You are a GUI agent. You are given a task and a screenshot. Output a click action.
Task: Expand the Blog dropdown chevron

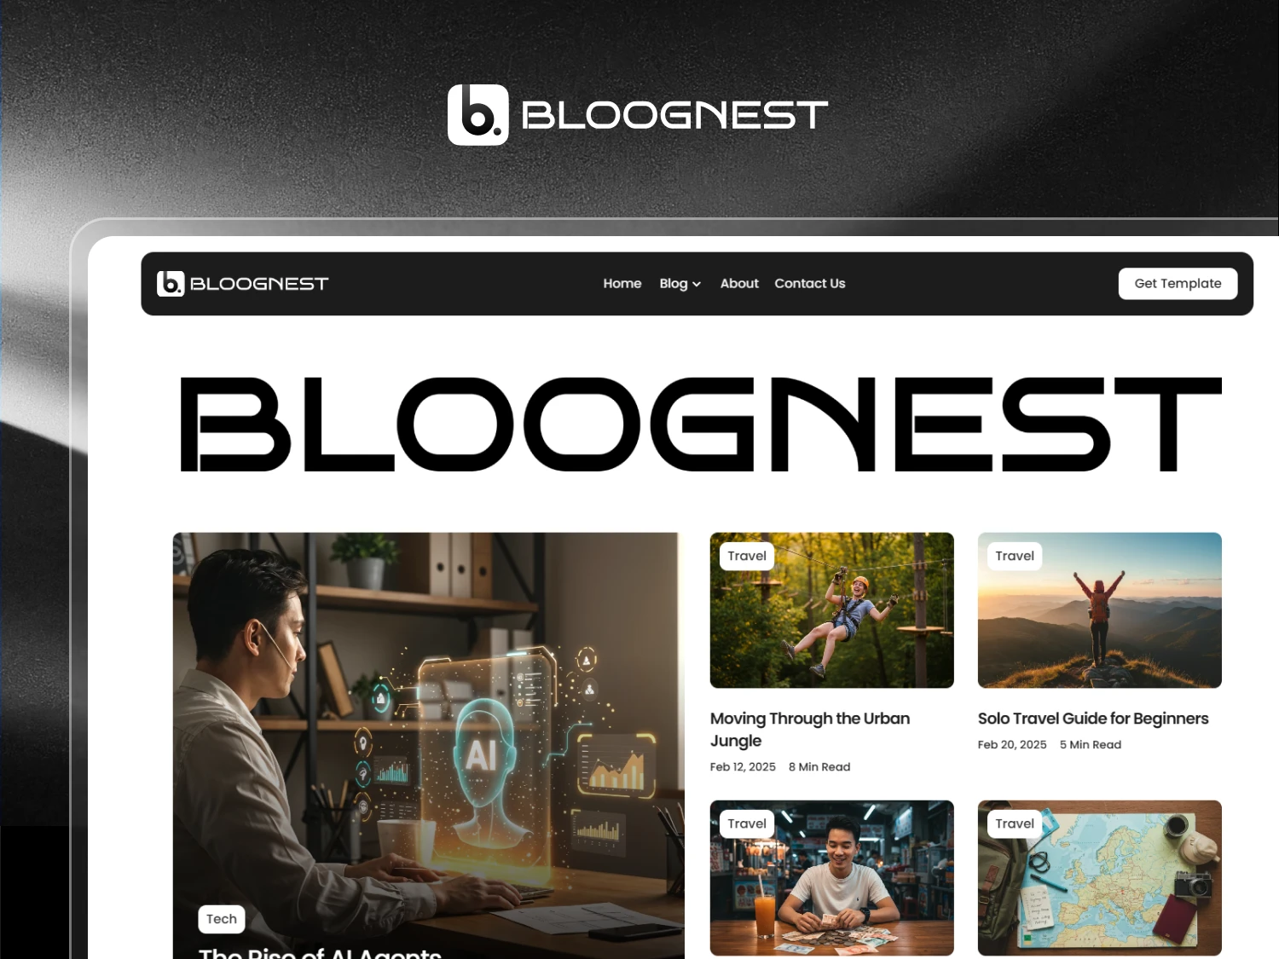[697, 284]
